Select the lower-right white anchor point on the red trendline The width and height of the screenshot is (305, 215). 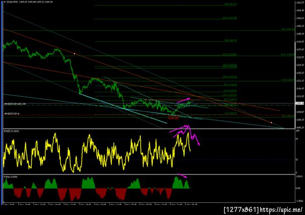click(271, 122)
